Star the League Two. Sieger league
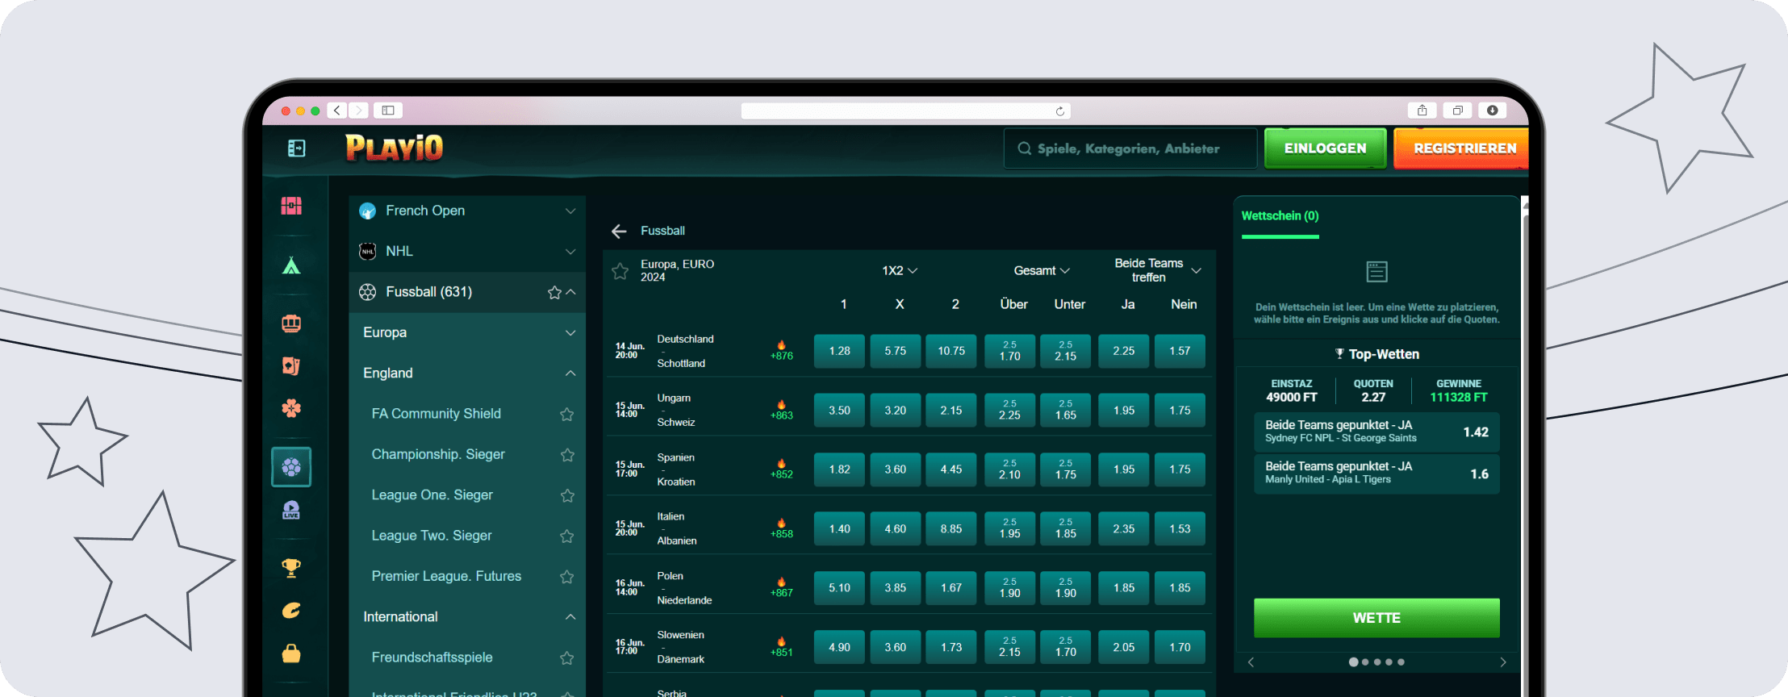The width and height of the screenshot is (1788, 697). pyautogui.click(x=567, y=536)
